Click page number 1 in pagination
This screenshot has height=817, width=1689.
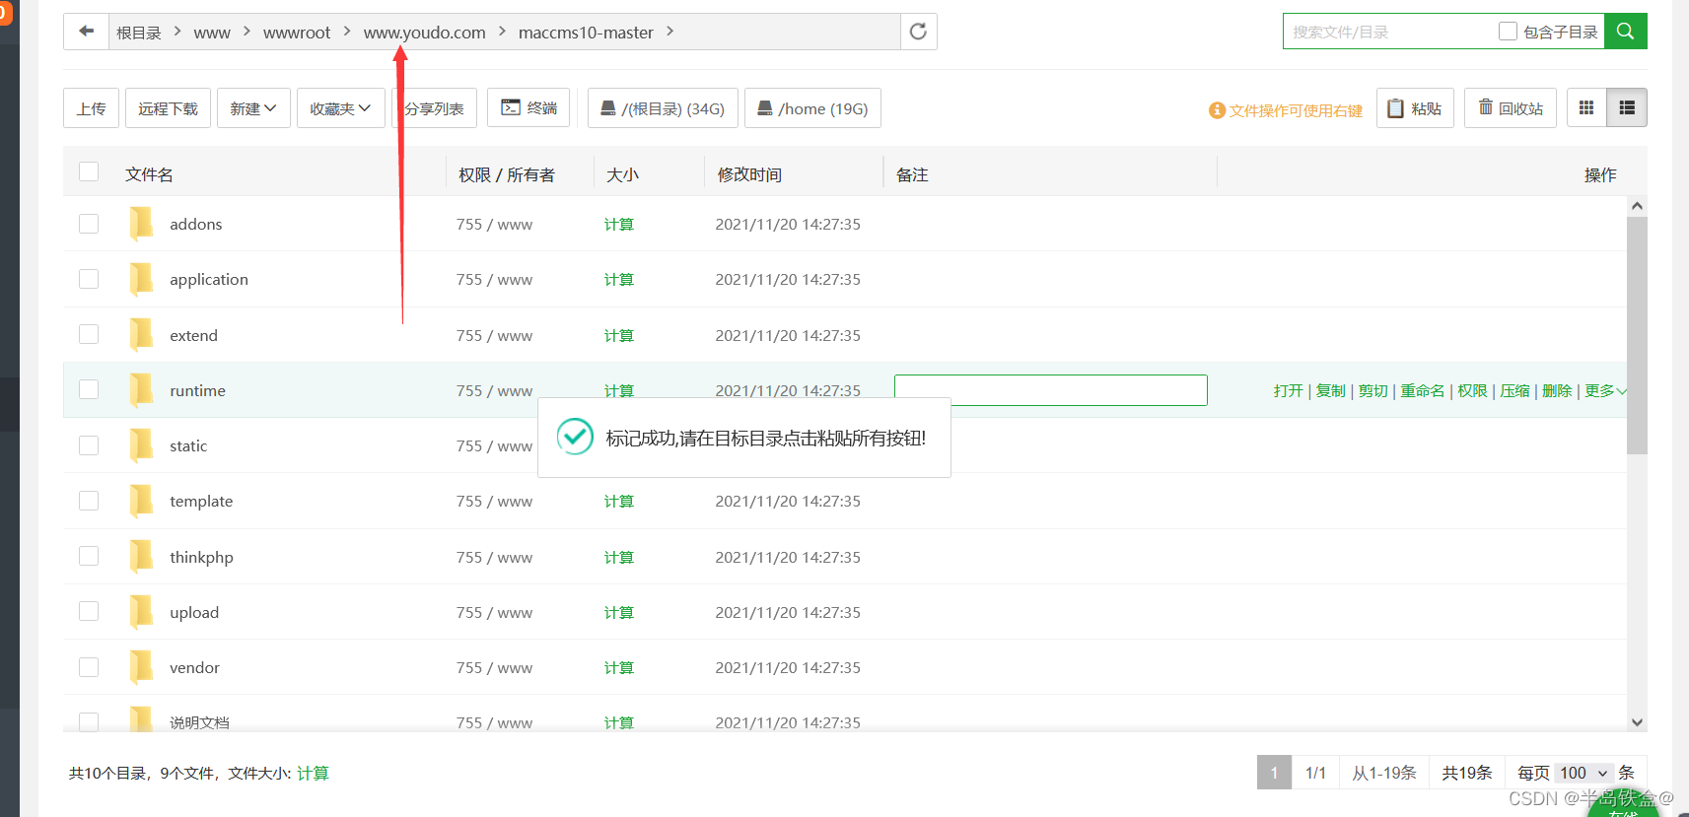click(1274, 773)
